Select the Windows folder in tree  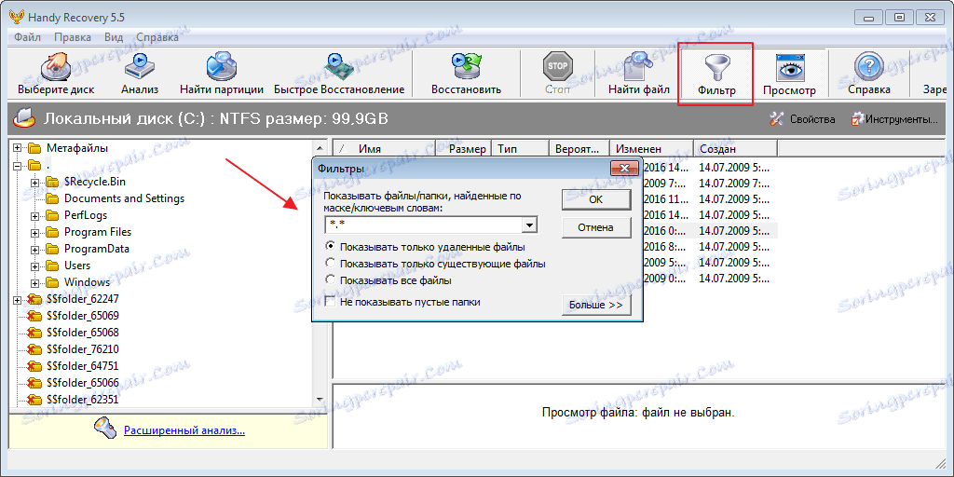[x=87, y=282]
